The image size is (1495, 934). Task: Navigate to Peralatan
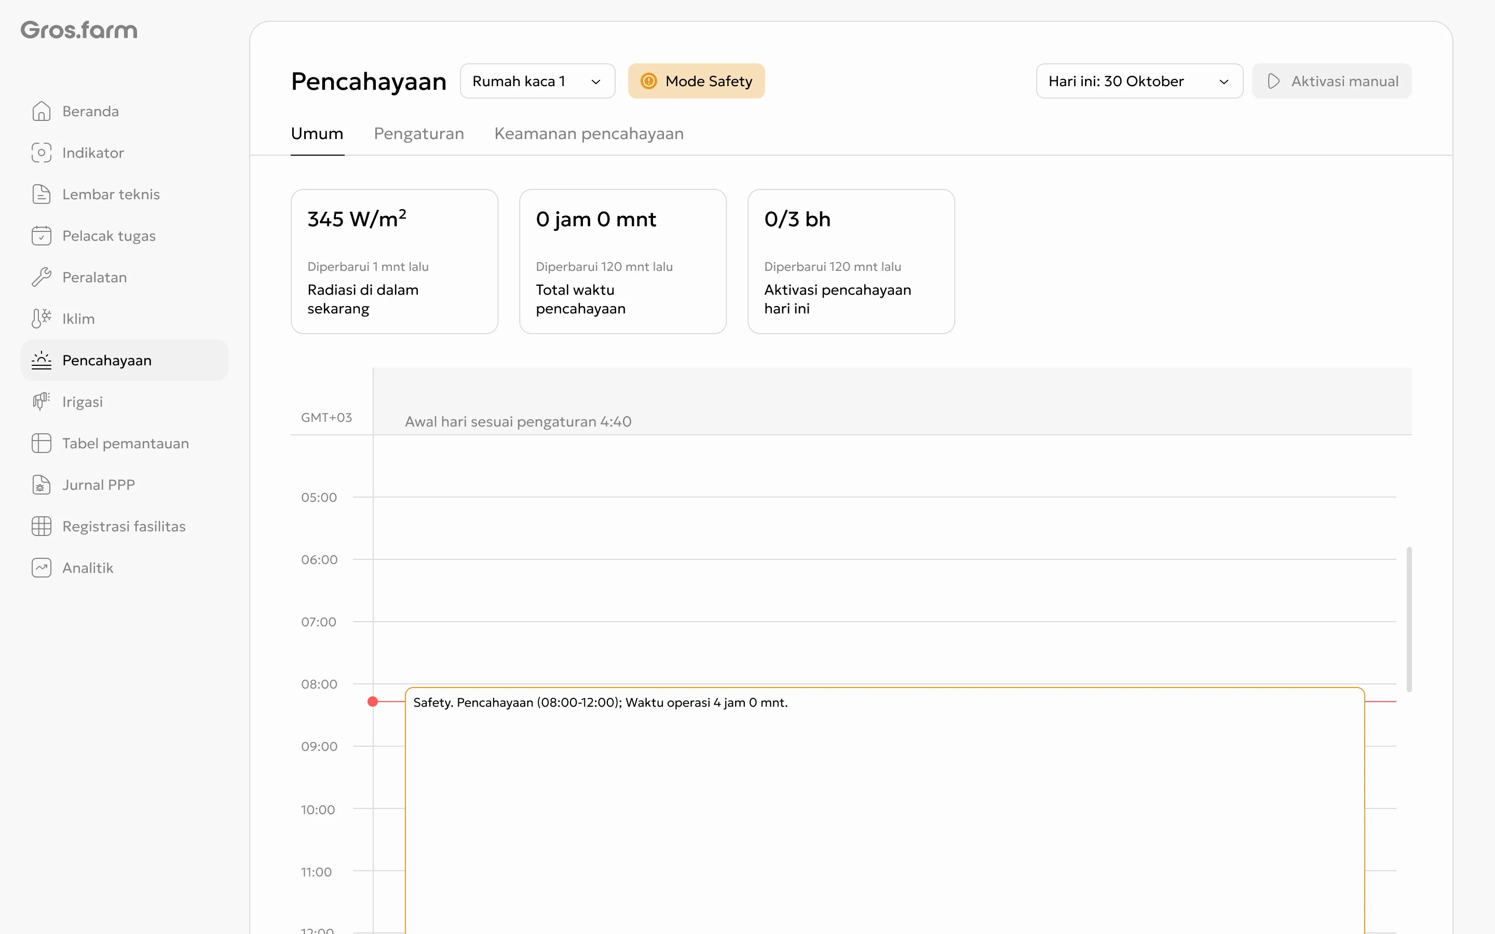pos(124,277)
